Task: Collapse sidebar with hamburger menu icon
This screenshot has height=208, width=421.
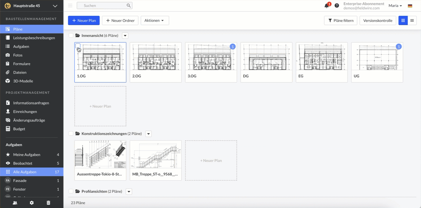Action: [70, 5]
